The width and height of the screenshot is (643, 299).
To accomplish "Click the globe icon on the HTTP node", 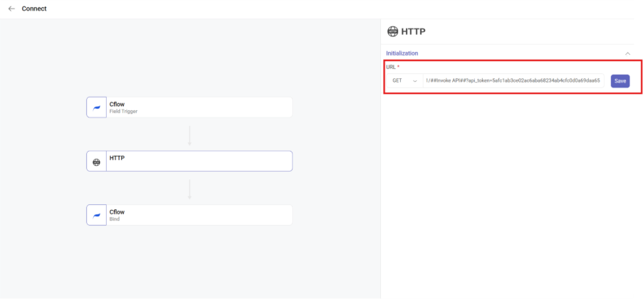I will coord(96,162).
